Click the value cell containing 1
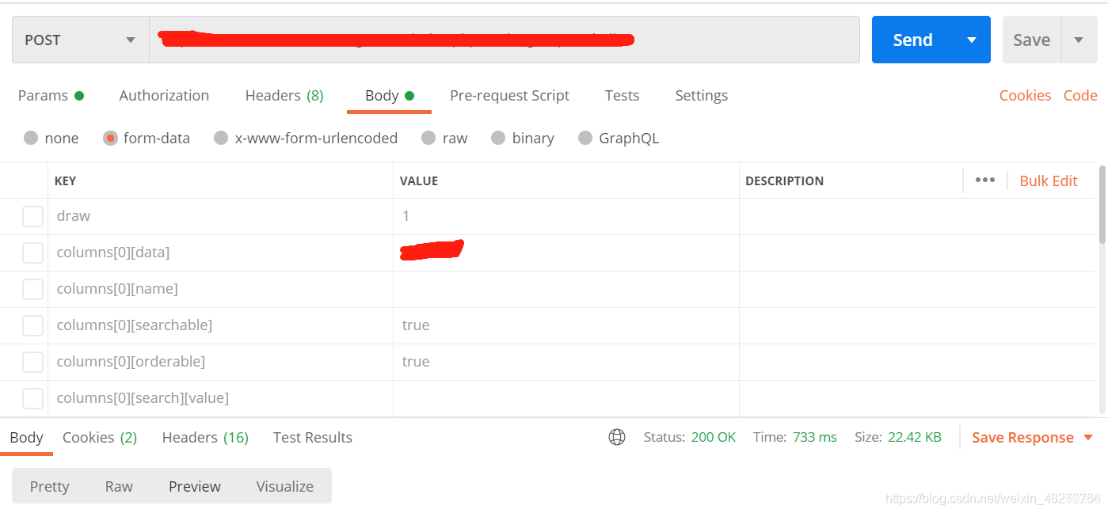 click(566, 216)
